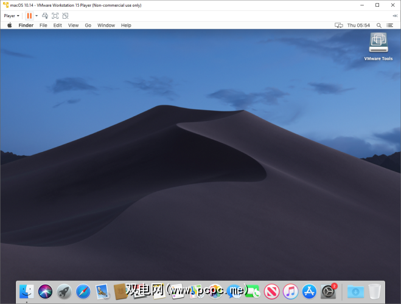The width and height of the screenshot is (401, 304).
Task: Minimize the VMware Player window
Action: click(x=362, y=5)
